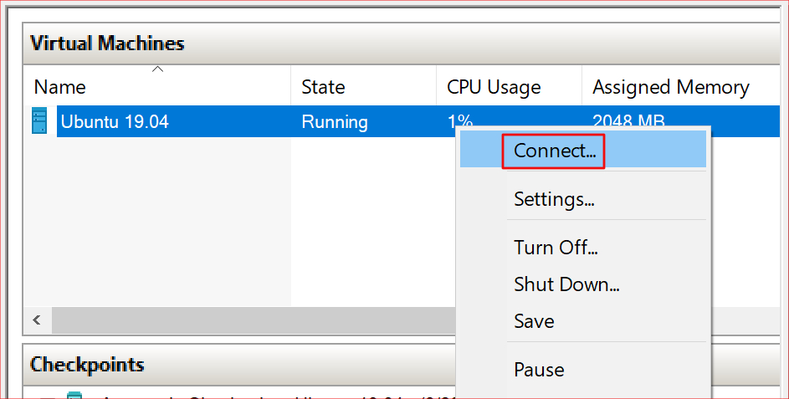
Task: Open Settings... from the context menu
Action: coord(554,199)
